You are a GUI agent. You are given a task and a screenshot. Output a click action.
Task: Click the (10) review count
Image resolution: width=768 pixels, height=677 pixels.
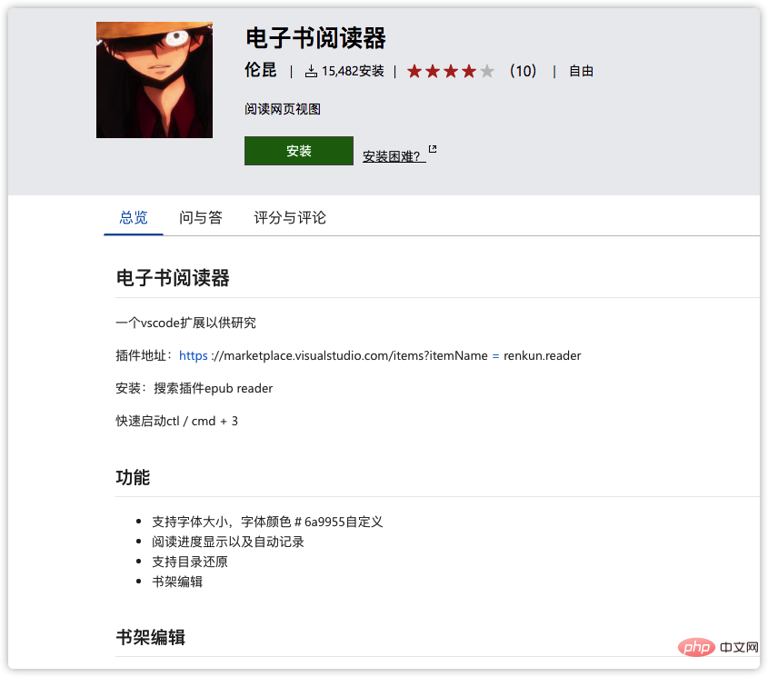pyautogui.click(x=523, y=71)
